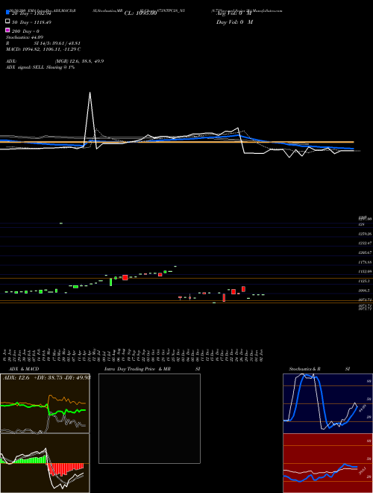Select the '200 Day - 0' label
This screenshot has width=373, height=493.
point(25,31)
